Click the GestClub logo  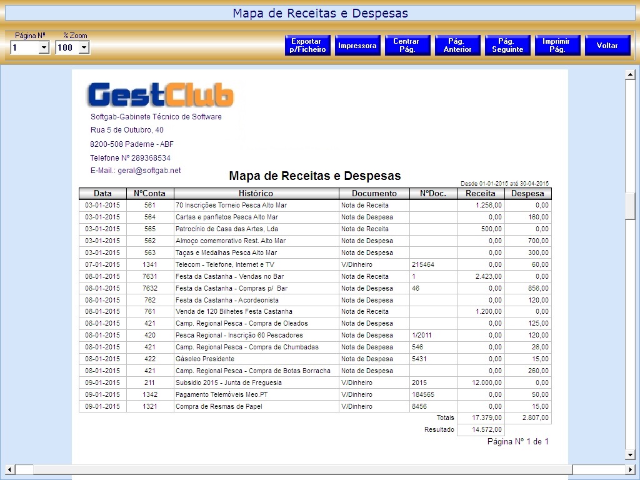click(161, 94)
